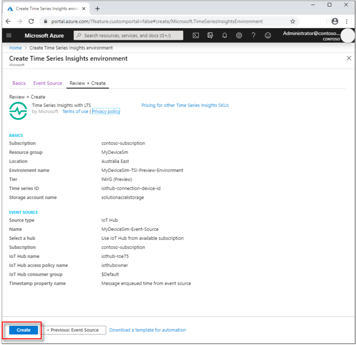Open the Notifications bell

point(225,36)
